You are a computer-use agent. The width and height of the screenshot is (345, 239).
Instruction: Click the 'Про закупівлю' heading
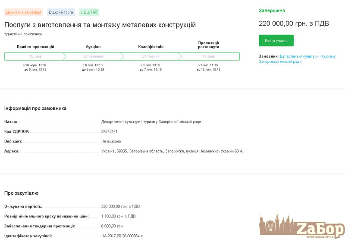point(21,193)
